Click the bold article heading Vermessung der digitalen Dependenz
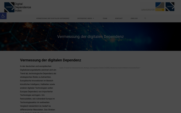 pyautogui.click(x=51, y=60)
